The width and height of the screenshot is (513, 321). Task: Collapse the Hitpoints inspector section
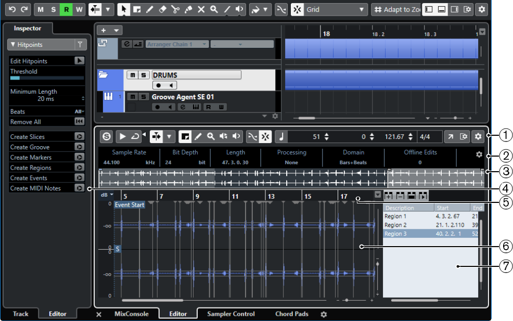pos(13,45)
